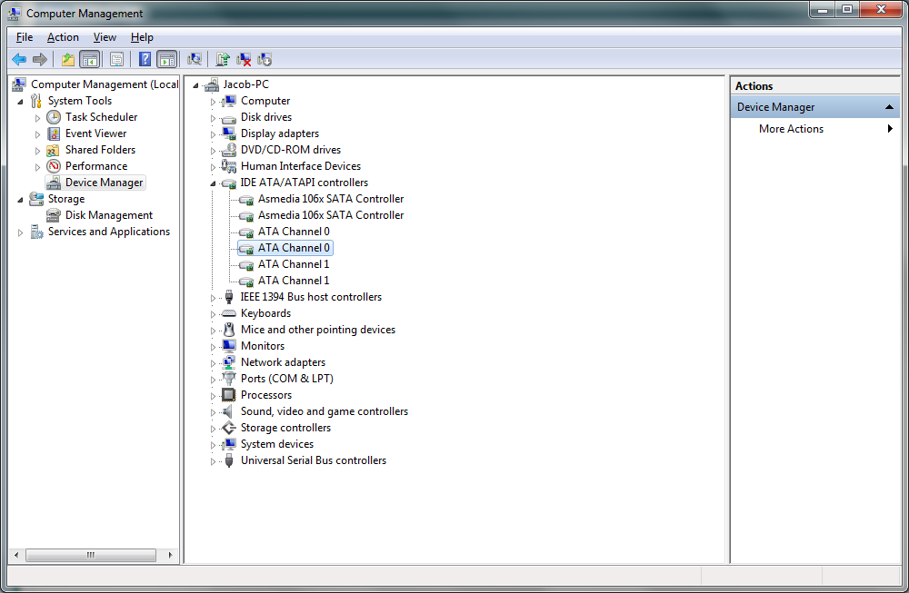Open the Action menu
Viewport: 909px width, 593px height.
pos(63,37)
